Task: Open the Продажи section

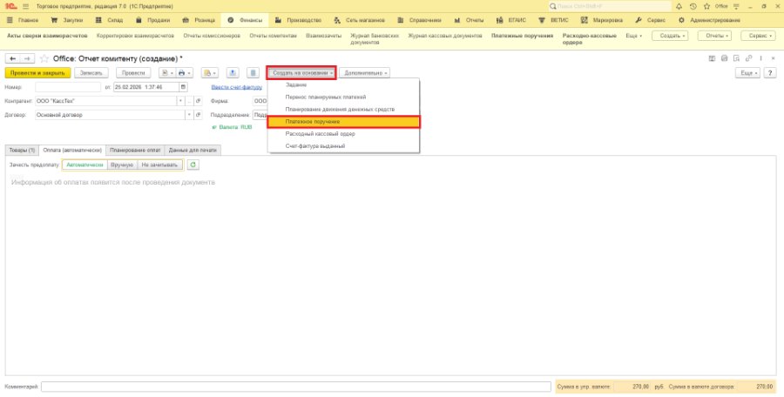Action: click(x=152, y=21)
